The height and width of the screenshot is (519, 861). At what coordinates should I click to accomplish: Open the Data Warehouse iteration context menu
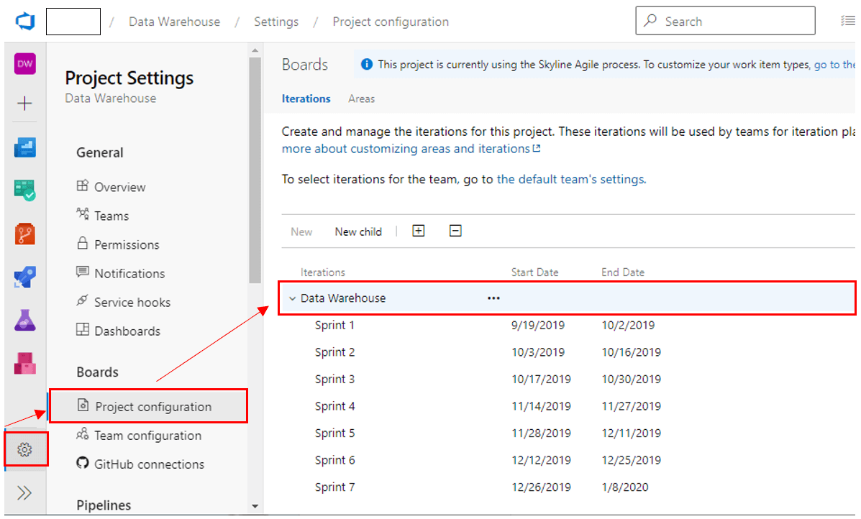(493, 298)
